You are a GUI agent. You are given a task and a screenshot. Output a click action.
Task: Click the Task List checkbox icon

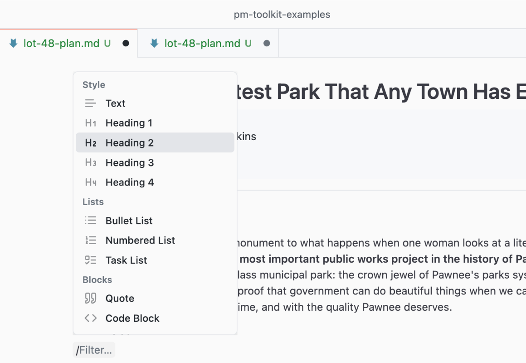tap(91, 260)
